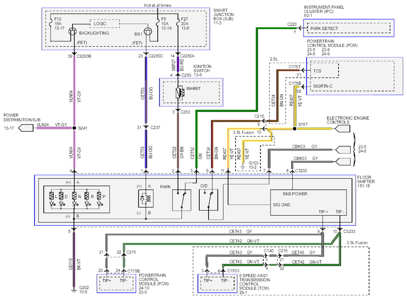Click the "GY-BN" wire color label
The height and width of the screenshot is (299, 407).
(182, 153)
